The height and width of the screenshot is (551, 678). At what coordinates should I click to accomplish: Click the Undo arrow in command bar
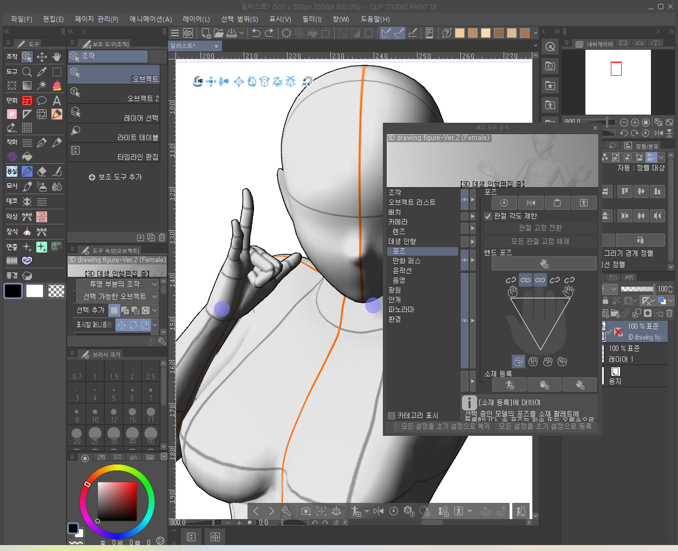256,33
